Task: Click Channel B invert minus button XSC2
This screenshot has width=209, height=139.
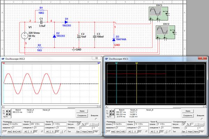Action: pos(61,132)
